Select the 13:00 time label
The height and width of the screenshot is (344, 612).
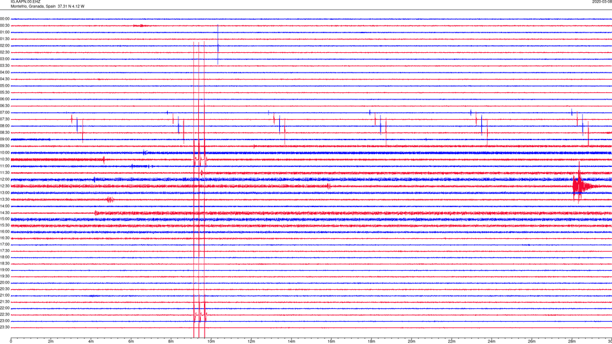pyautogui.click(x=4, y=192)
